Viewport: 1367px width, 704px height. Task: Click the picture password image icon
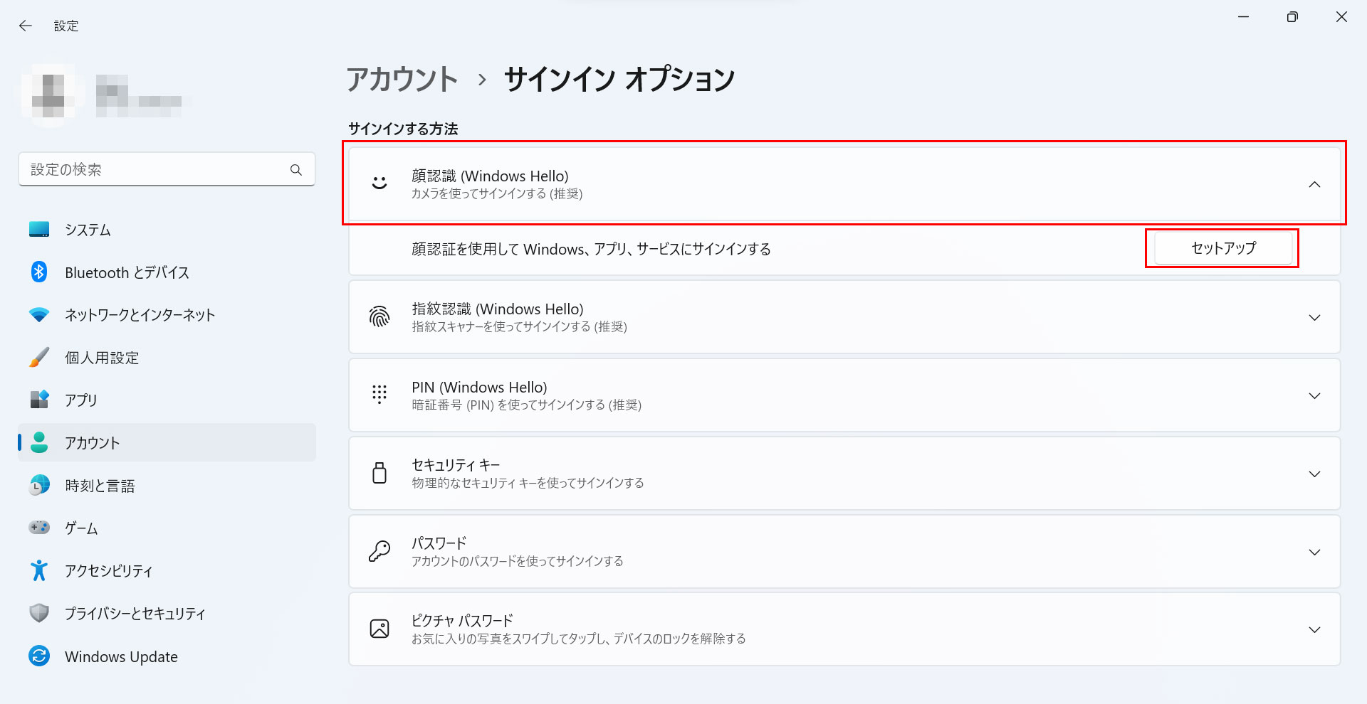pyautogui.click(x=379, y=629)
